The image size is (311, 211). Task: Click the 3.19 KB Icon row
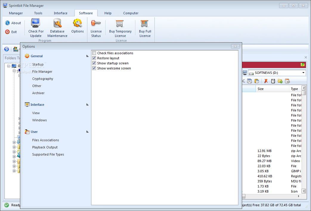[x=272, y=191]
